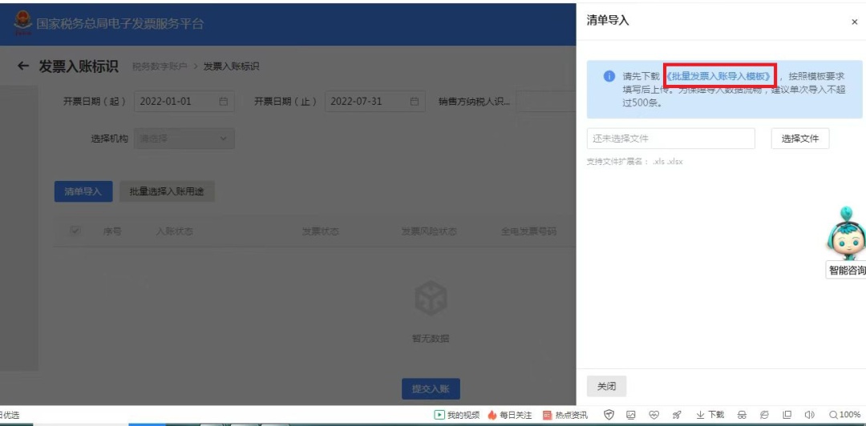Click the rocket accelerate icon in status bar
Screen dimensions: 866x426
coord(676,415)
